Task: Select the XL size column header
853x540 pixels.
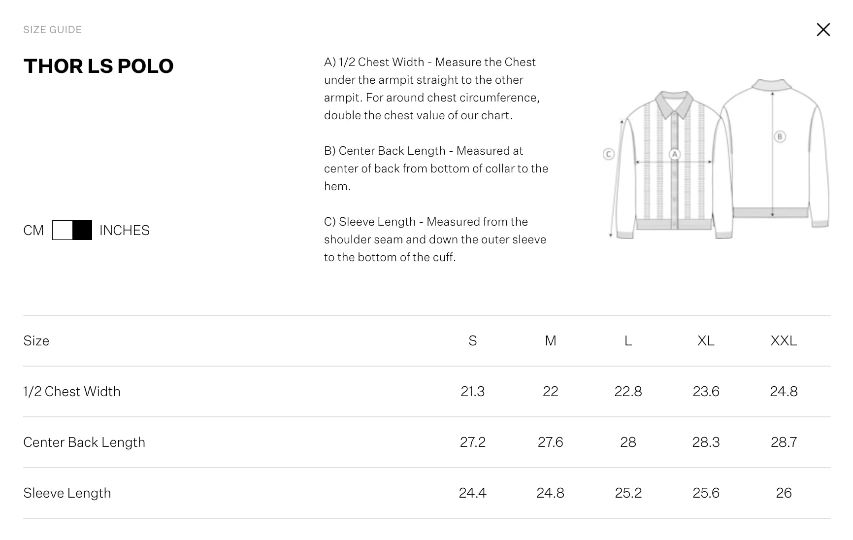Action: (706, 340)
